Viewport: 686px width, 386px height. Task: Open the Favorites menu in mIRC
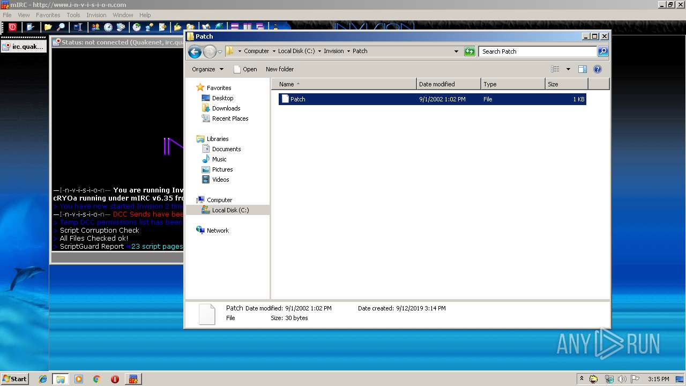[x=48, y=15]
